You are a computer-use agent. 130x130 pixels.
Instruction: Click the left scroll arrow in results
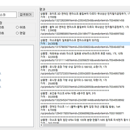(x=41, y=125)
